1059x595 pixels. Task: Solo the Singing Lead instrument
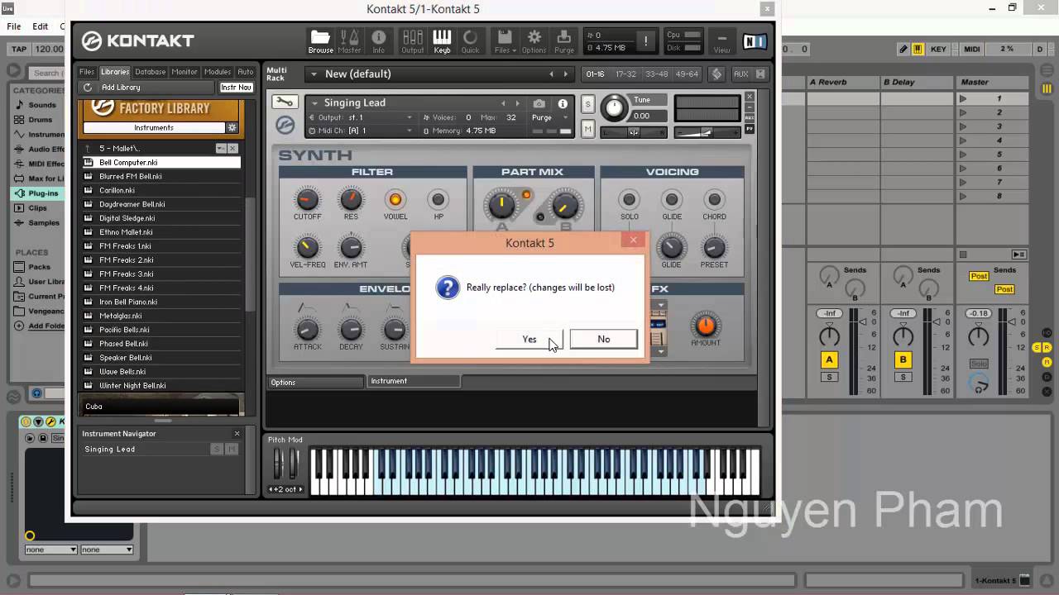tap(588, 104)
